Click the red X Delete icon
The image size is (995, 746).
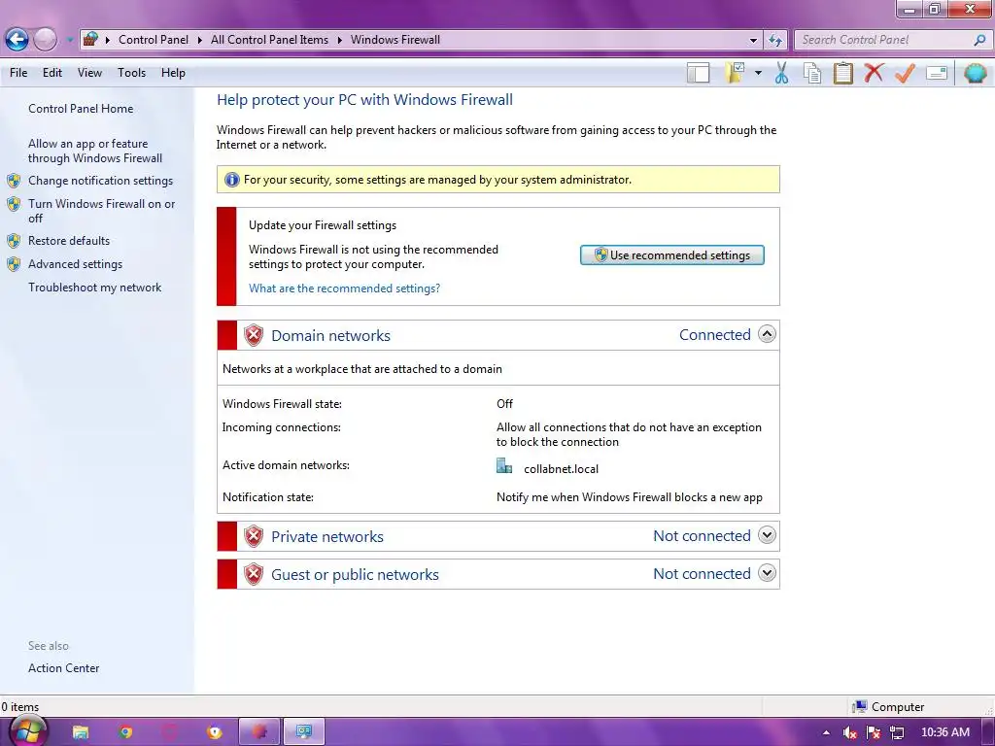(x=874, y=72)
